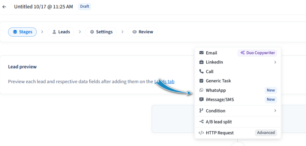
Task: Add a Call stage
Action: pyautogui.click(x=238, y=72)
